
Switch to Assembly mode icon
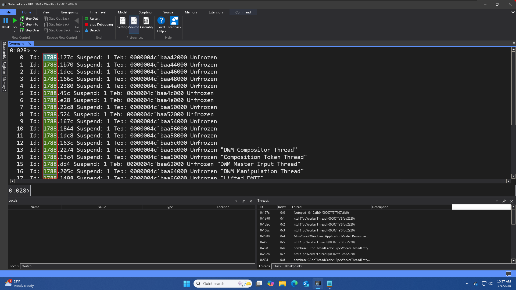coord(146,21)
